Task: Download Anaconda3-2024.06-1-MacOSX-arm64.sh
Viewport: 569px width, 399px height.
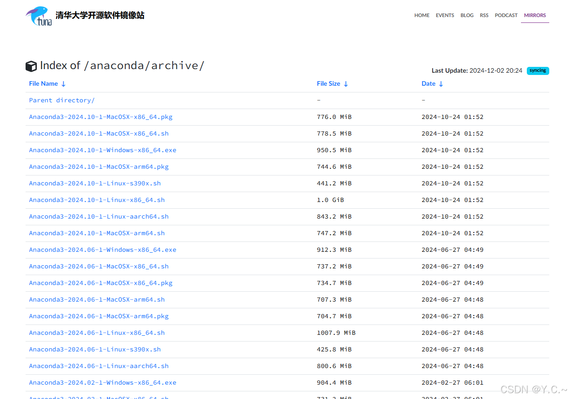Action: tap(97, 299)
